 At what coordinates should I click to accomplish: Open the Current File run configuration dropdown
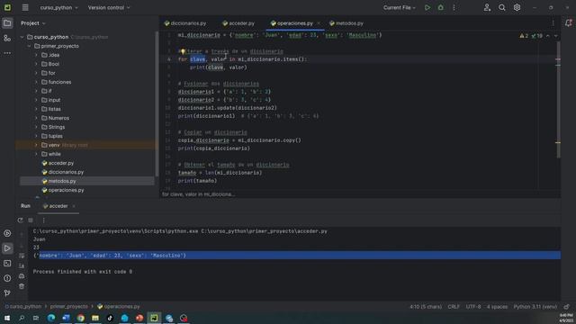(x=400, y=8)
